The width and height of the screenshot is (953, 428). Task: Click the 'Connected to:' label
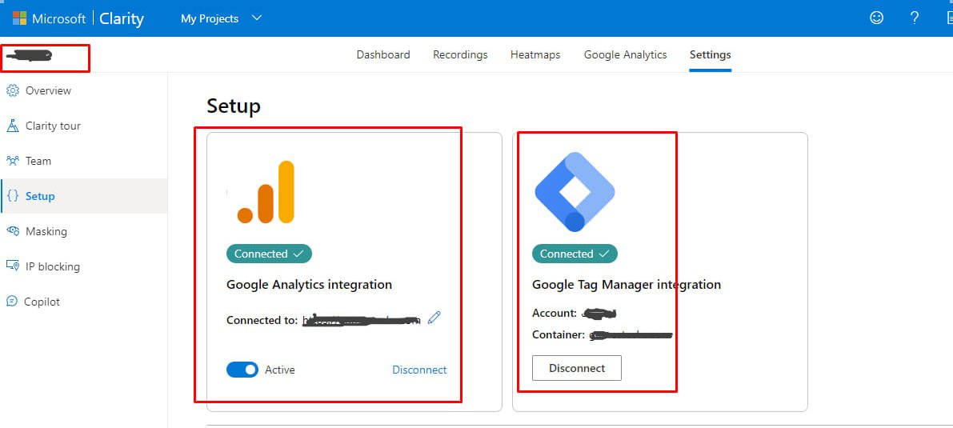point(262,320)
